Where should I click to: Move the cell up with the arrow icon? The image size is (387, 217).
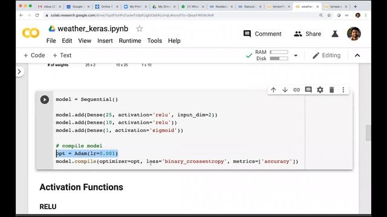point(273,90)
